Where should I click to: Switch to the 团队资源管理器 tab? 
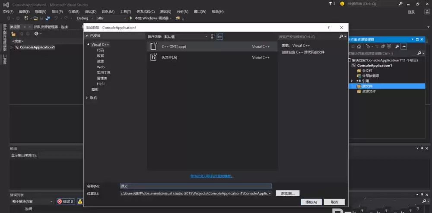pos(51,27)
